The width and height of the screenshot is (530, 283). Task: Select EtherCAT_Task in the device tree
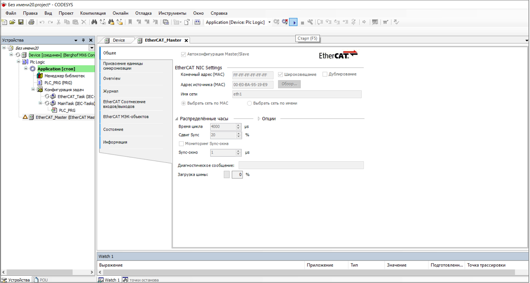[76, 96]
